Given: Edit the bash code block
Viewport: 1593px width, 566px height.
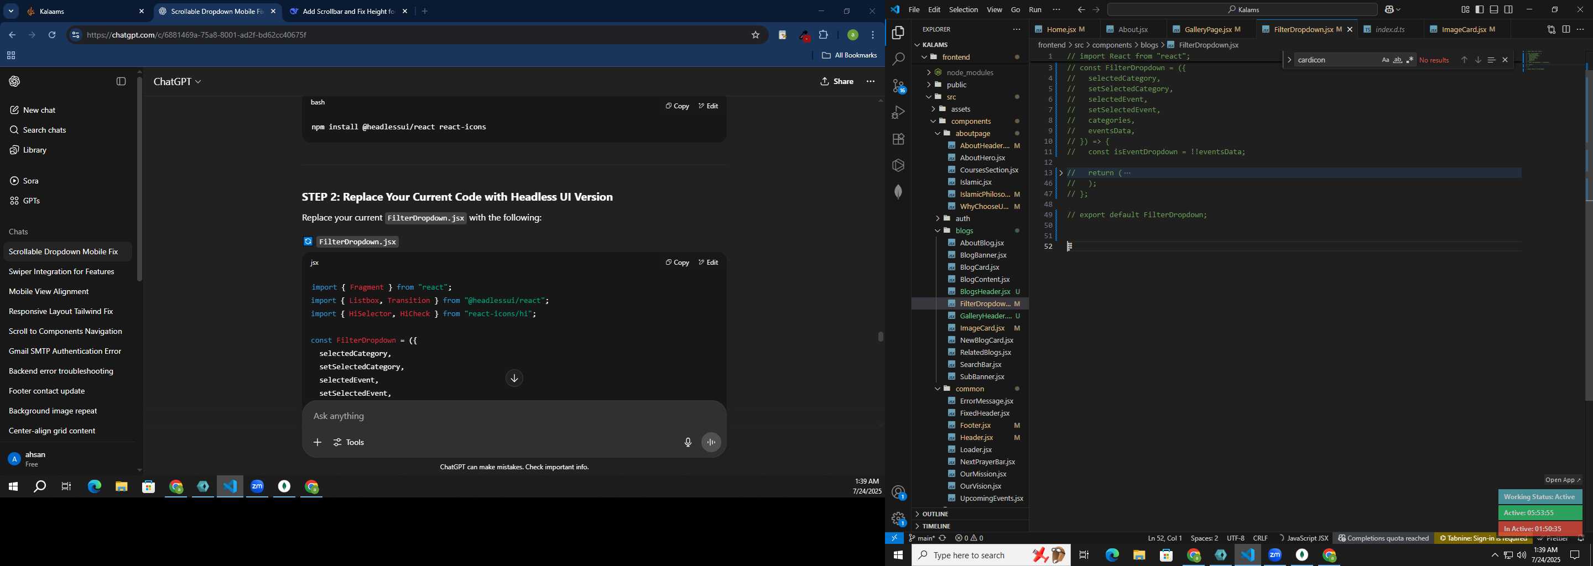Looking at the screenshot, I should pos(709,106).
